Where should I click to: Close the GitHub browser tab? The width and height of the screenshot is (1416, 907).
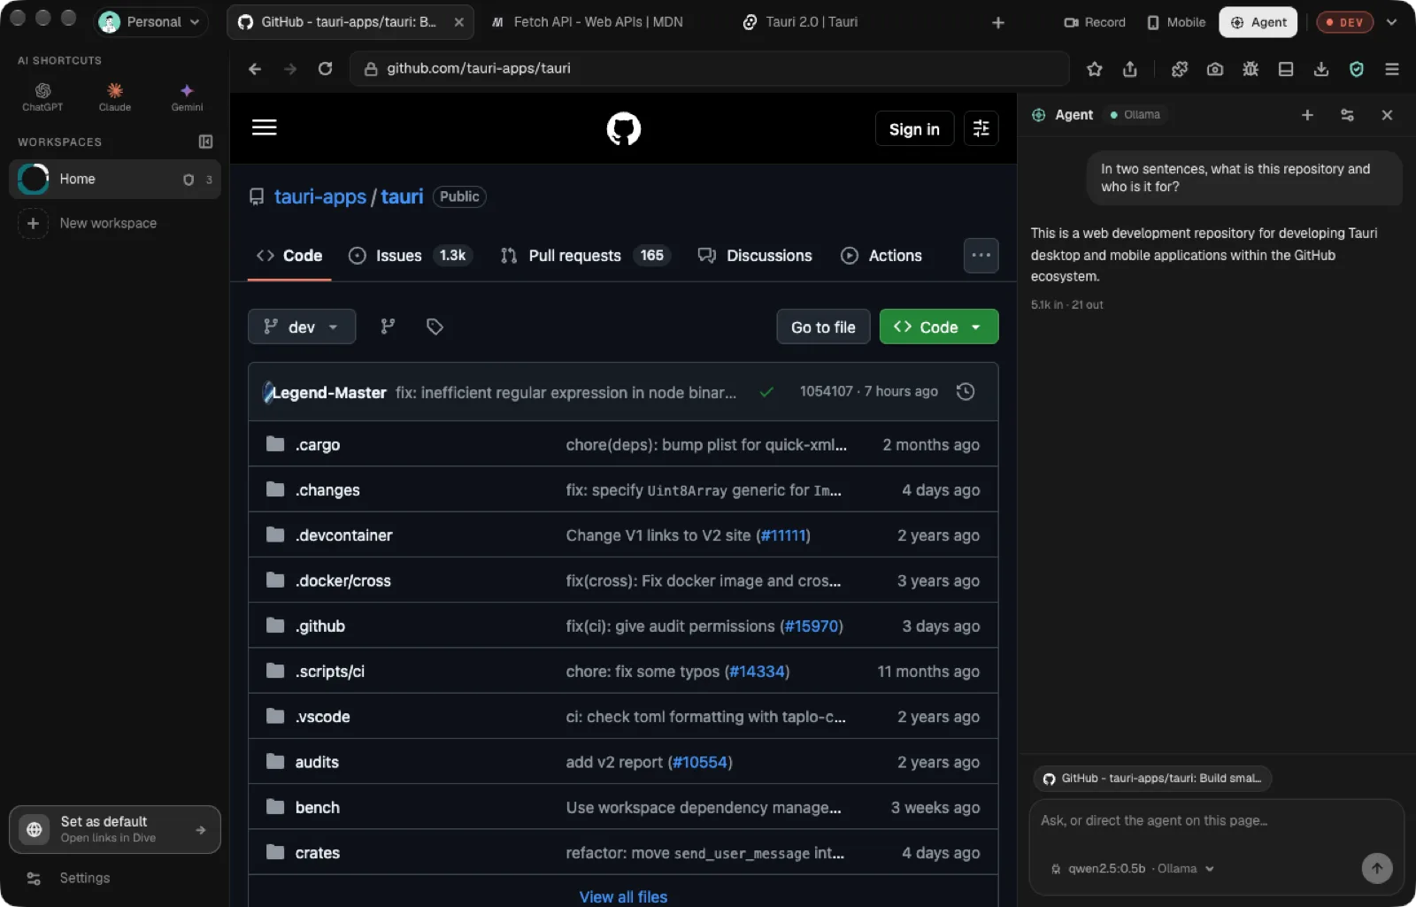(x=458, y=22)
